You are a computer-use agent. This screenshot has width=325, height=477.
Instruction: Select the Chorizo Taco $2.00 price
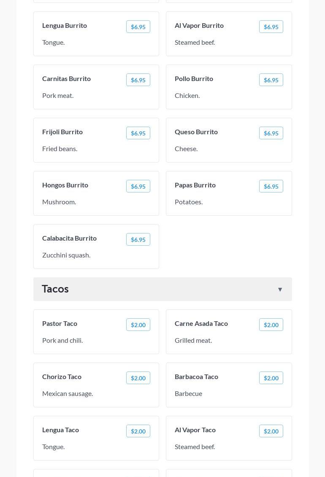tap(138, 378)
